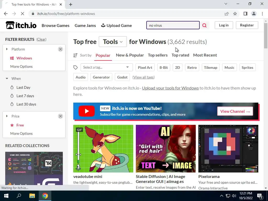Click the clock icon next to Last 30 days
268x201 pixels.
12,104
